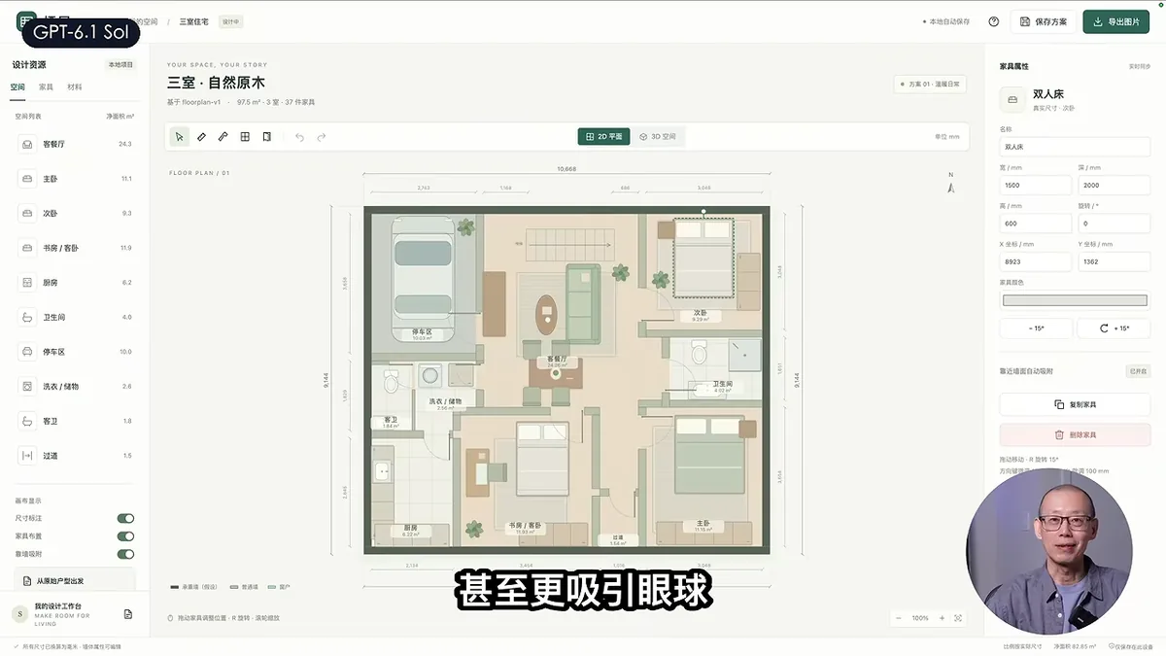Toggle the 尺寸标注 switch
The width and height of the screenshot is (1166, 656).
tap(125, 519)
